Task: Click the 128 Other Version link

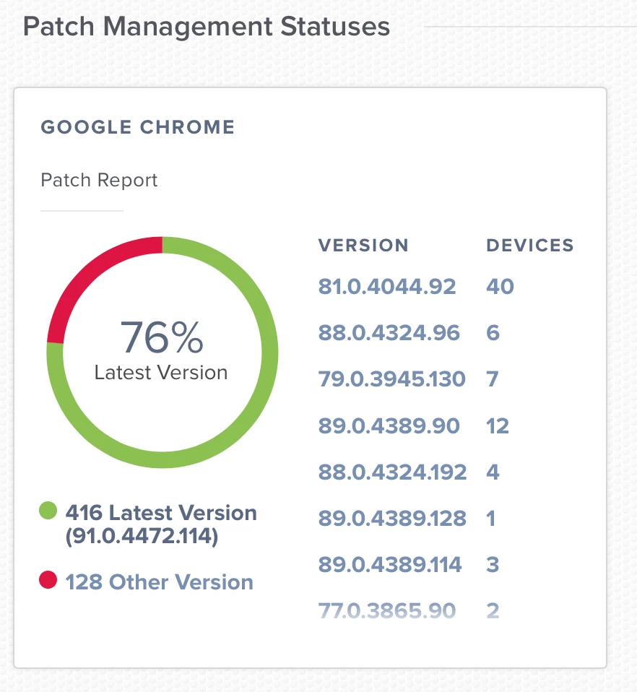Action: tap(159, 582)
